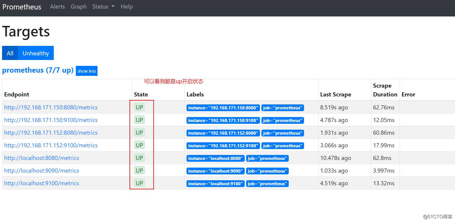Expand the Status dropdown menu
The width and height of the screenshot is (455, 222).
tap(103, 6)
